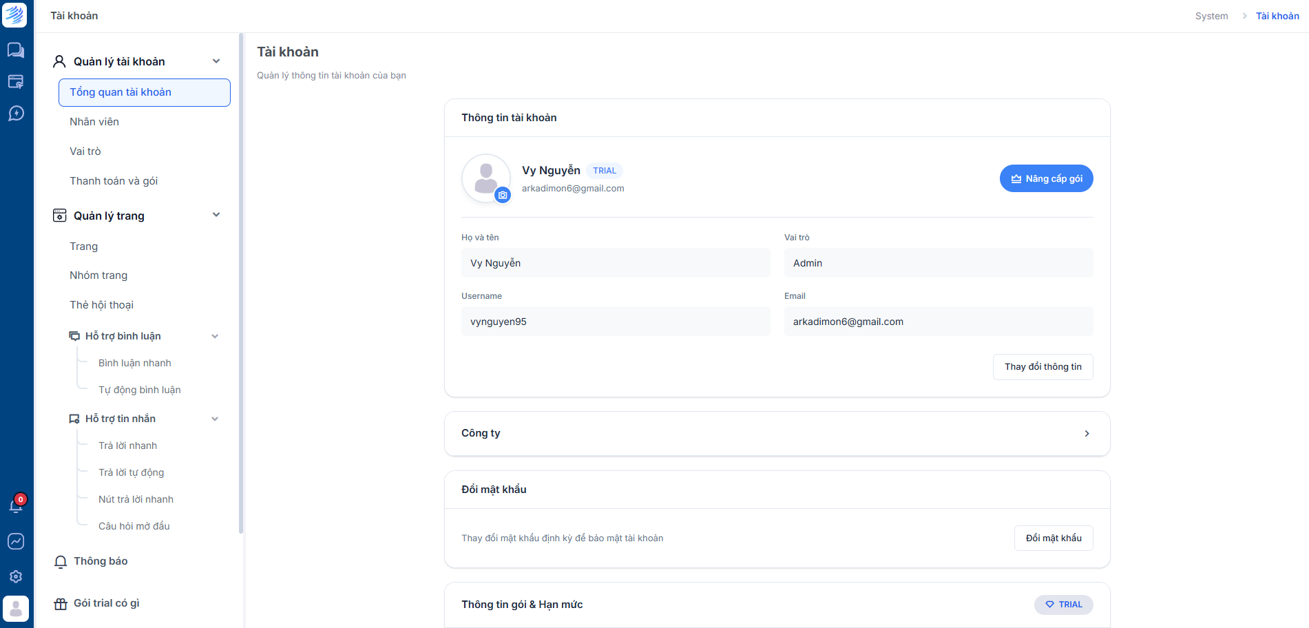The image size is (1309, 628).
Task: Click the Thay đổi thông tin button
Action: [1043, 367]
